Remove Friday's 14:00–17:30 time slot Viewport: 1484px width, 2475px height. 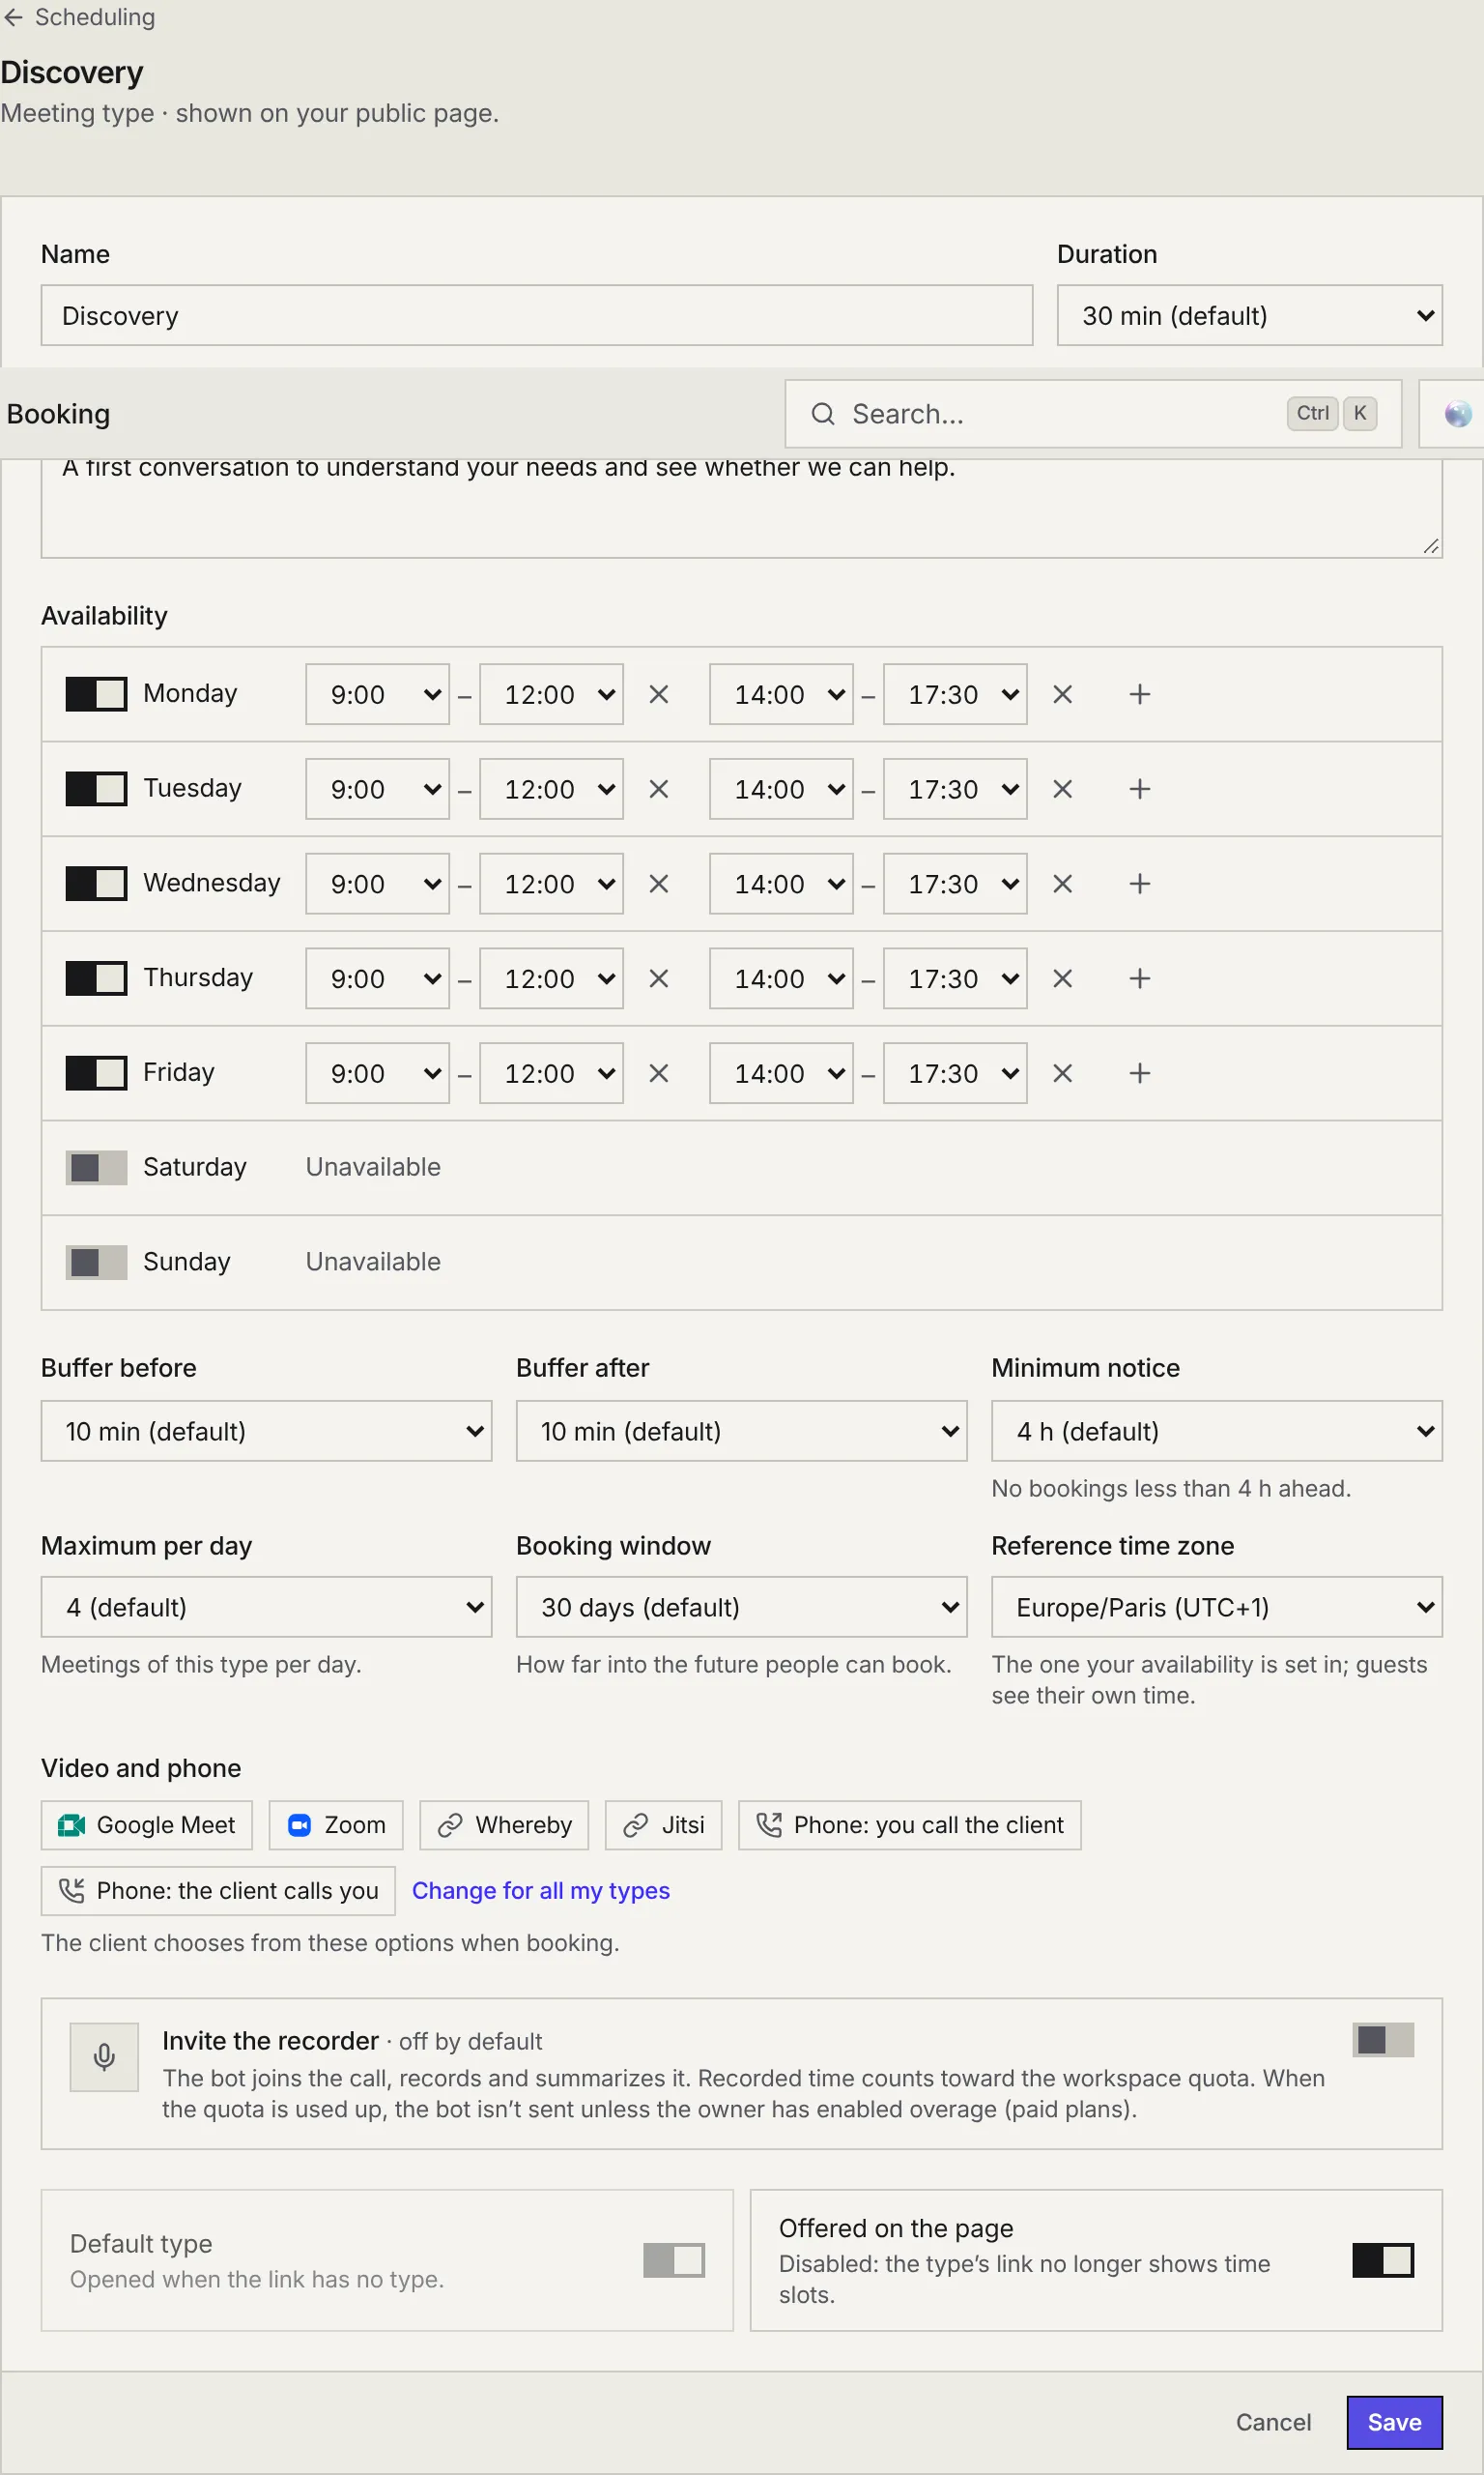1062,1073
